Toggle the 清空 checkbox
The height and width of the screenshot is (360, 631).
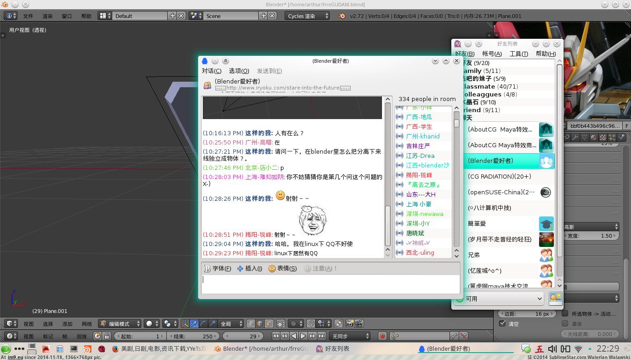pos(503,324)
